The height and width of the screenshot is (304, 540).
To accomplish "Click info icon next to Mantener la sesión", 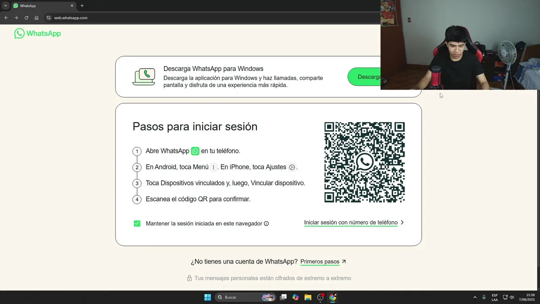I will tap(266, 224).
